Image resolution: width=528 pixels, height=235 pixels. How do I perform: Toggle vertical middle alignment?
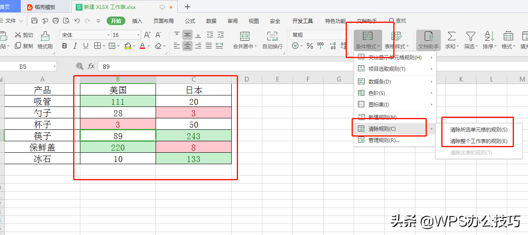187,35
